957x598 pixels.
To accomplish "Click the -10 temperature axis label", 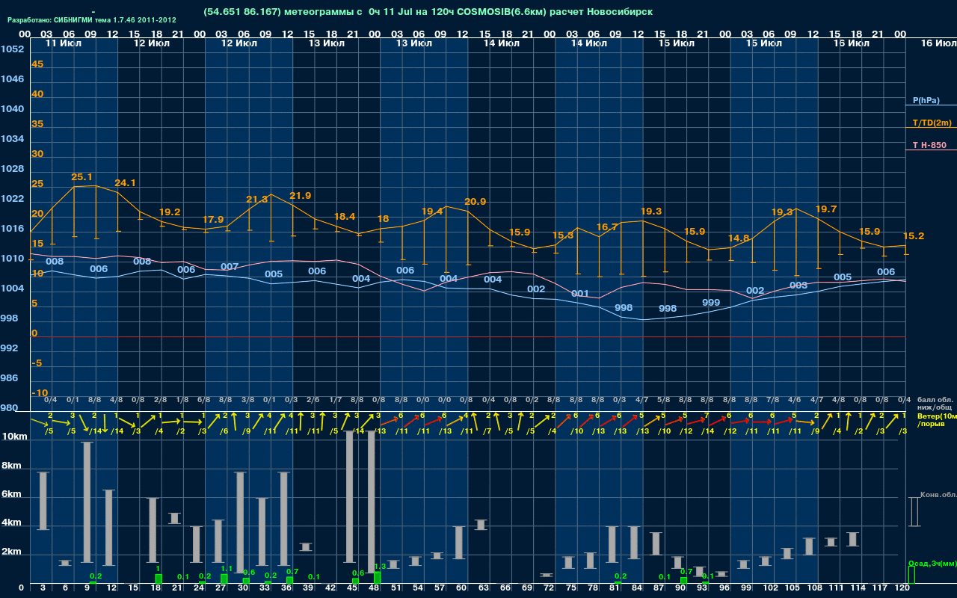I will click(x=40, y=393).
